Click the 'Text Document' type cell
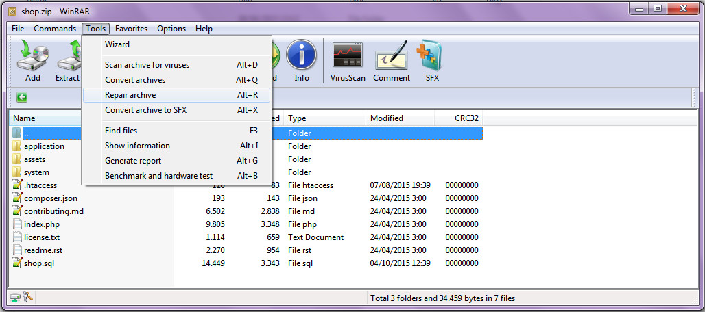This screenshot has width=705, height=312. (316, 237)
